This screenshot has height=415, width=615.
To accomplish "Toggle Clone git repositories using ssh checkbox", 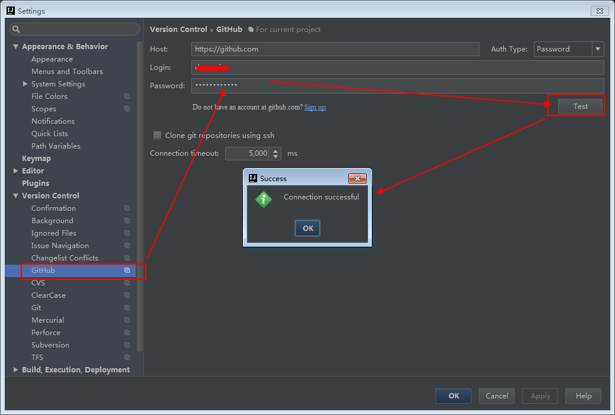I will [157, 135].
